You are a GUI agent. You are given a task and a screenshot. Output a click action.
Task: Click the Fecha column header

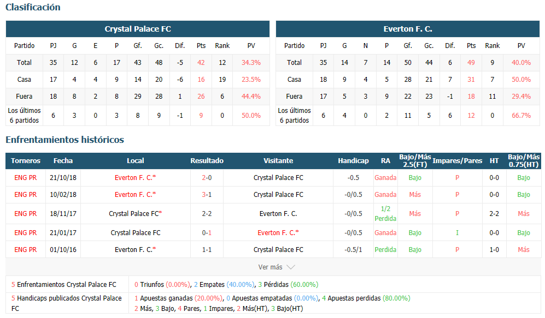pyautogui.click(x=63, y=160)
